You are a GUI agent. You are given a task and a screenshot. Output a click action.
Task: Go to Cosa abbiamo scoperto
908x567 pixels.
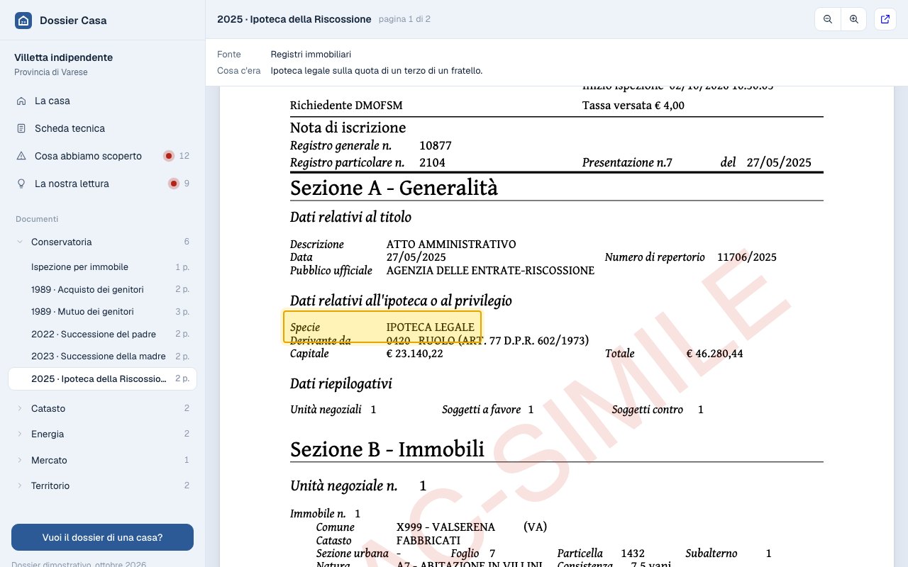tap(102, 156)
